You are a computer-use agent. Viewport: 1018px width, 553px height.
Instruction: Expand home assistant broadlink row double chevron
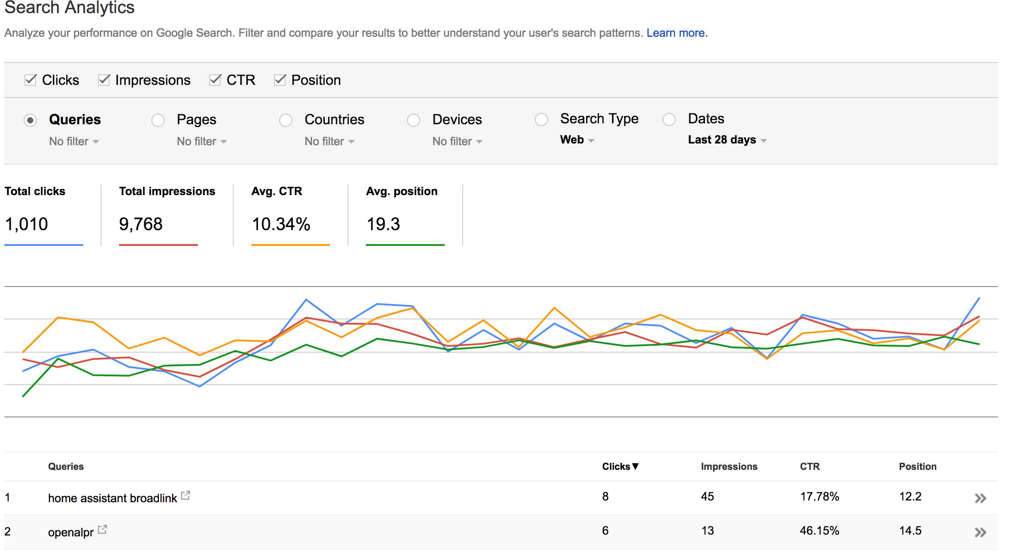click(x=980, y=498)
